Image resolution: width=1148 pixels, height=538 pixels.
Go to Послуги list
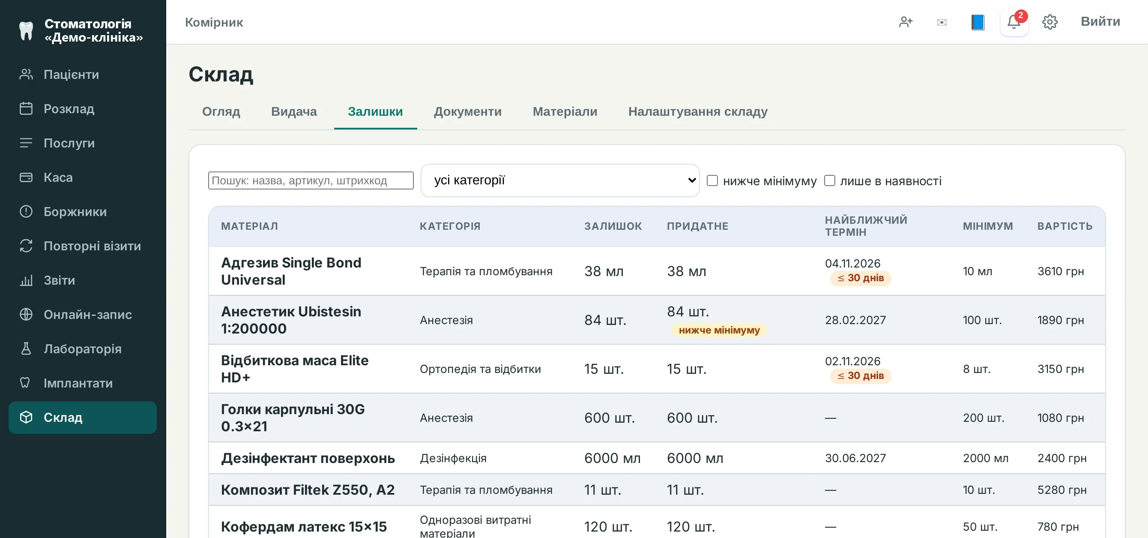click(x=82, y=143)
